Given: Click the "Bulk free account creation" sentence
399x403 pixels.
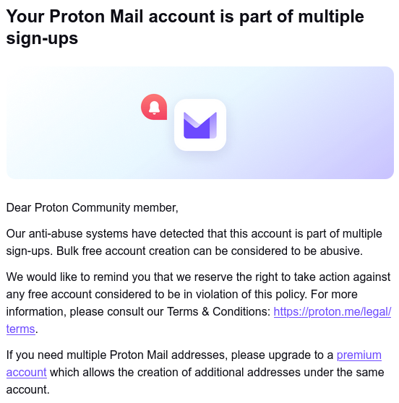Looking at the screenshot, I should 210,251.
